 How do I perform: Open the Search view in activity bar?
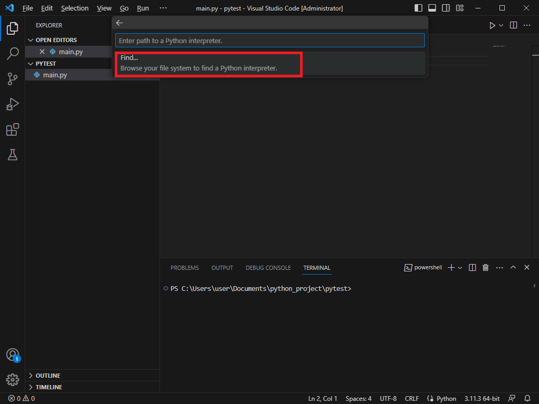[13, 53]
